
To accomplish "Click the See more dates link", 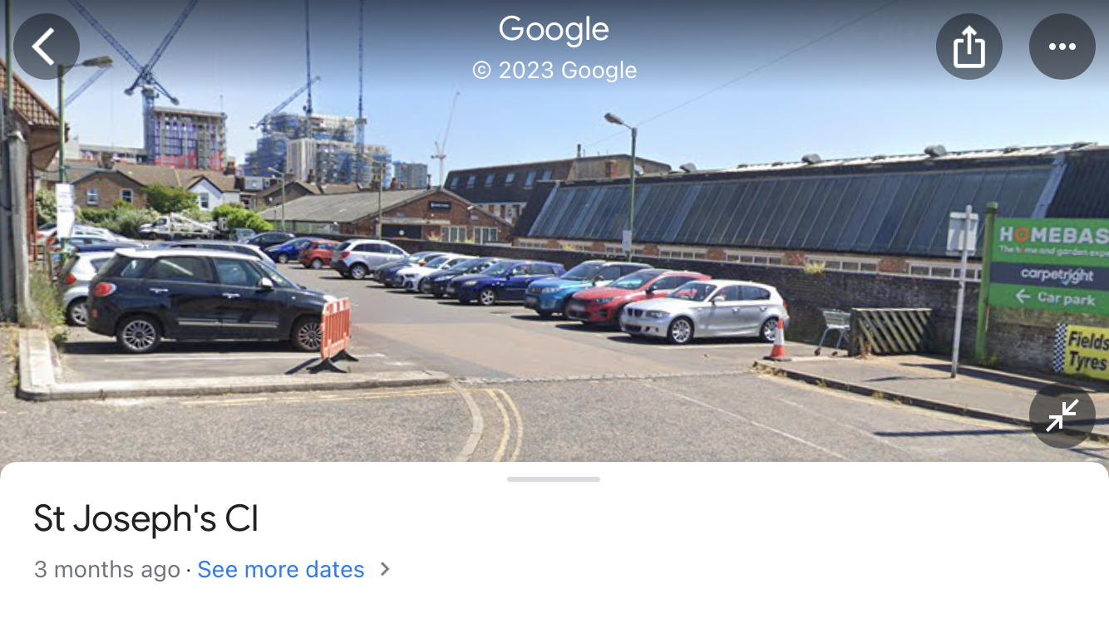I will coord(281,570).
